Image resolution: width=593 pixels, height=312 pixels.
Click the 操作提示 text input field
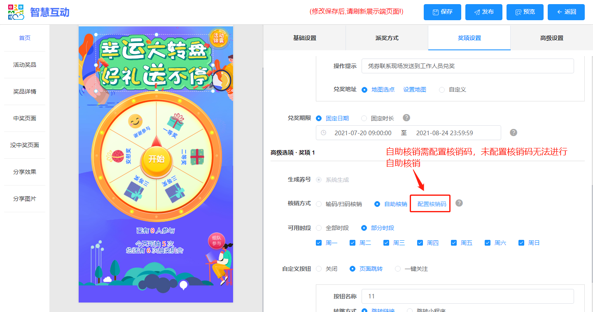[x=467, y=66]
